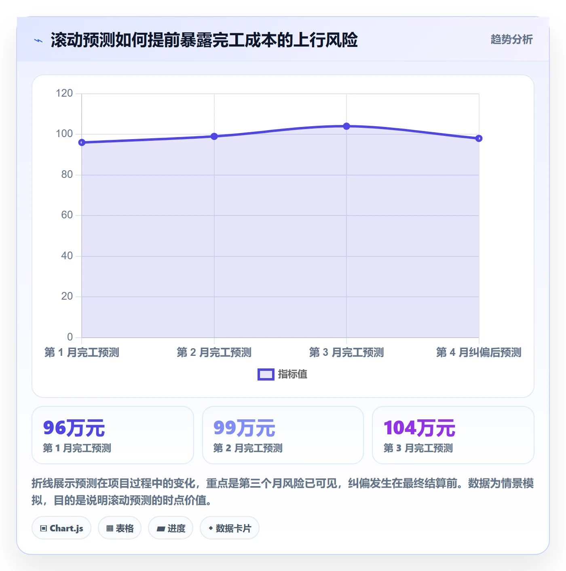This screenshot has width=566, height=571.
Task: Click the 0 y-axis tick label
Action: pos(70,337)
